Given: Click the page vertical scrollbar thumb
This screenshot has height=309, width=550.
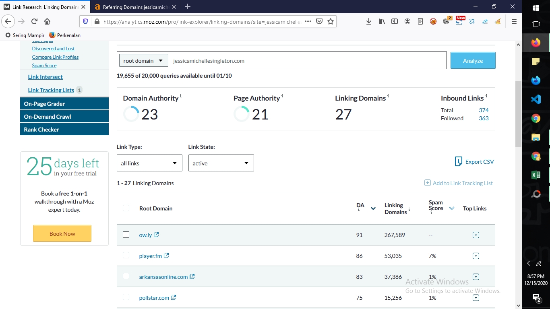Looking at the screenshot, I should pos(518,114).
